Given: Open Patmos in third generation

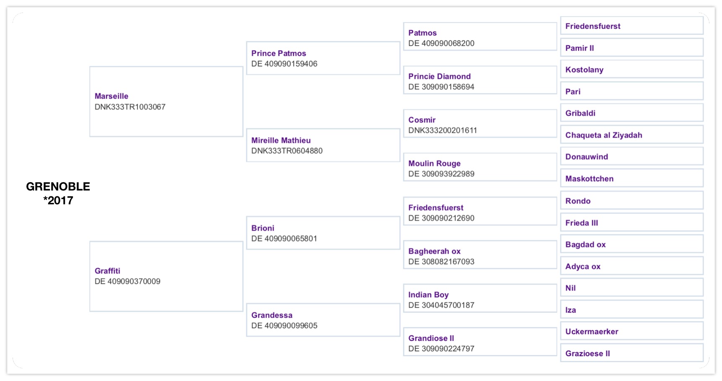Looking at the screenshot, I should [x=423, y=33].
